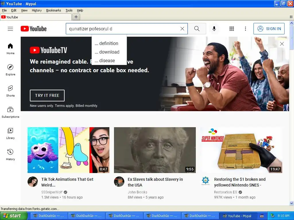Open the Edit menu
This screenshot has width=294, height=220.
point(14,10)
